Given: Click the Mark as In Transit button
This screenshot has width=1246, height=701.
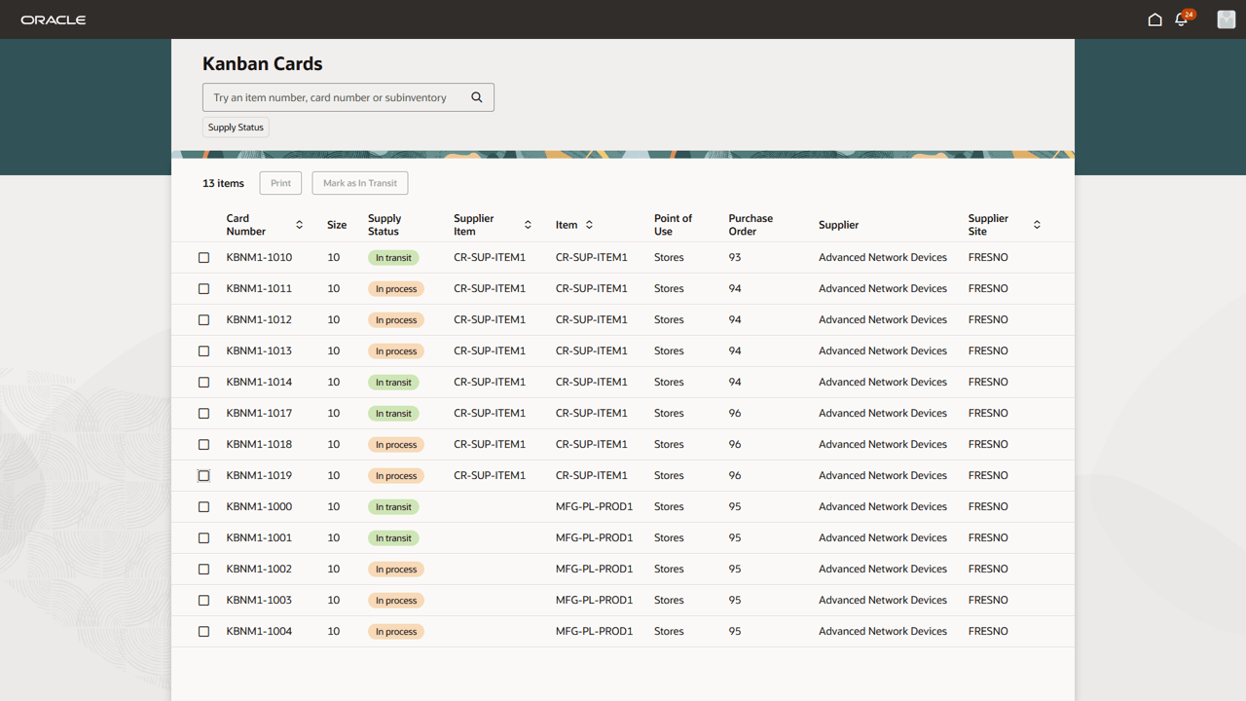Looking at the screenshot, I should (359, 182).
